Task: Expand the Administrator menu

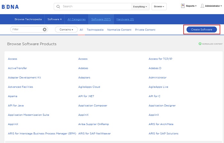Action: point(213,6)
